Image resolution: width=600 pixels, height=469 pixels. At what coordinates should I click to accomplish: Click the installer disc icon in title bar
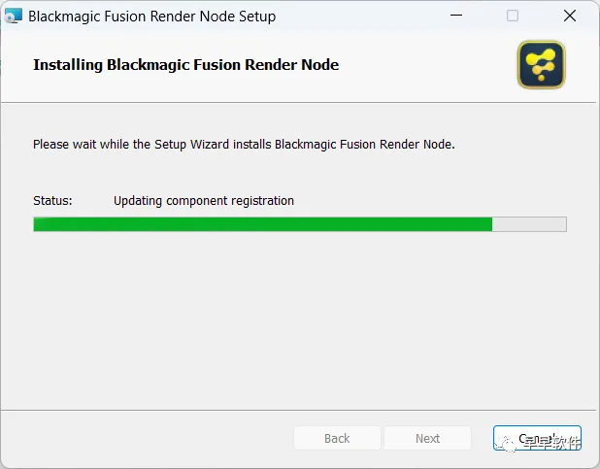point(14,17)
